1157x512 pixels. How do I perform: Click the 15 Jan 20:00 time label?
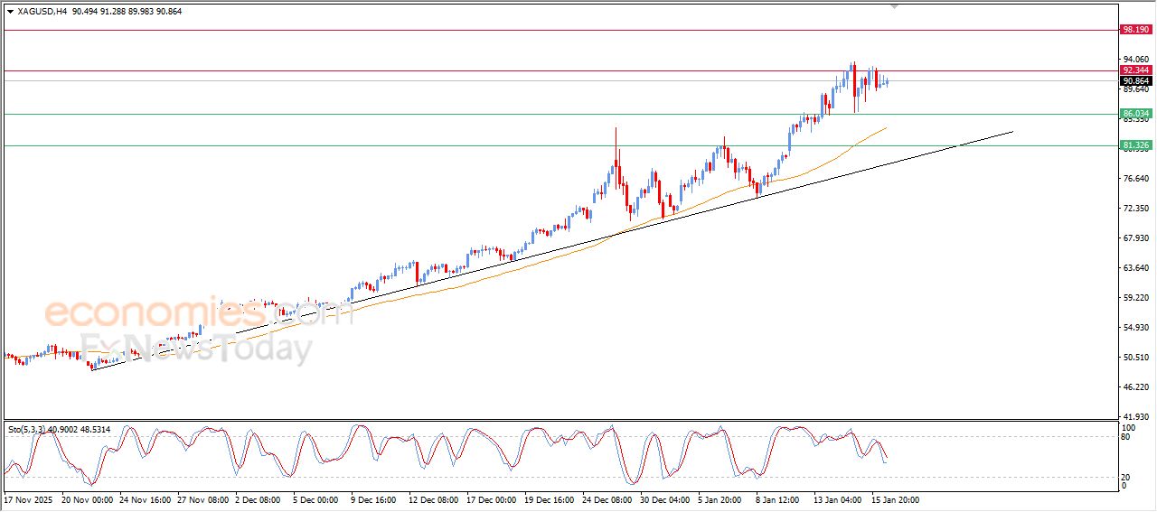(x=895, y=499)
